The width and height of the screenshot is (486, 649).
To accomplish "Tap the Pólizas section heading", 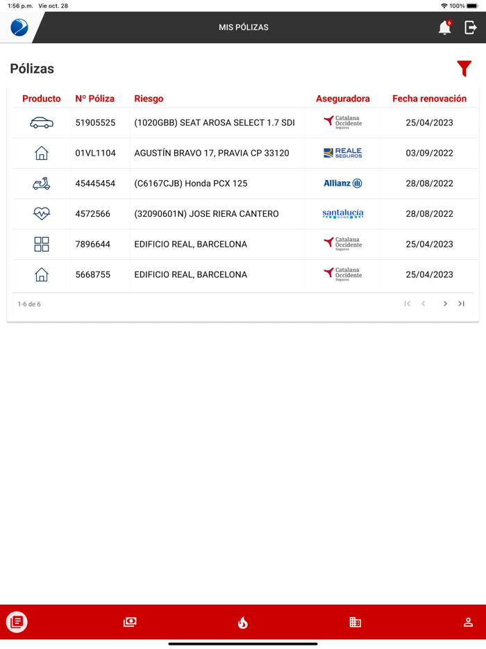I will 32,69.
